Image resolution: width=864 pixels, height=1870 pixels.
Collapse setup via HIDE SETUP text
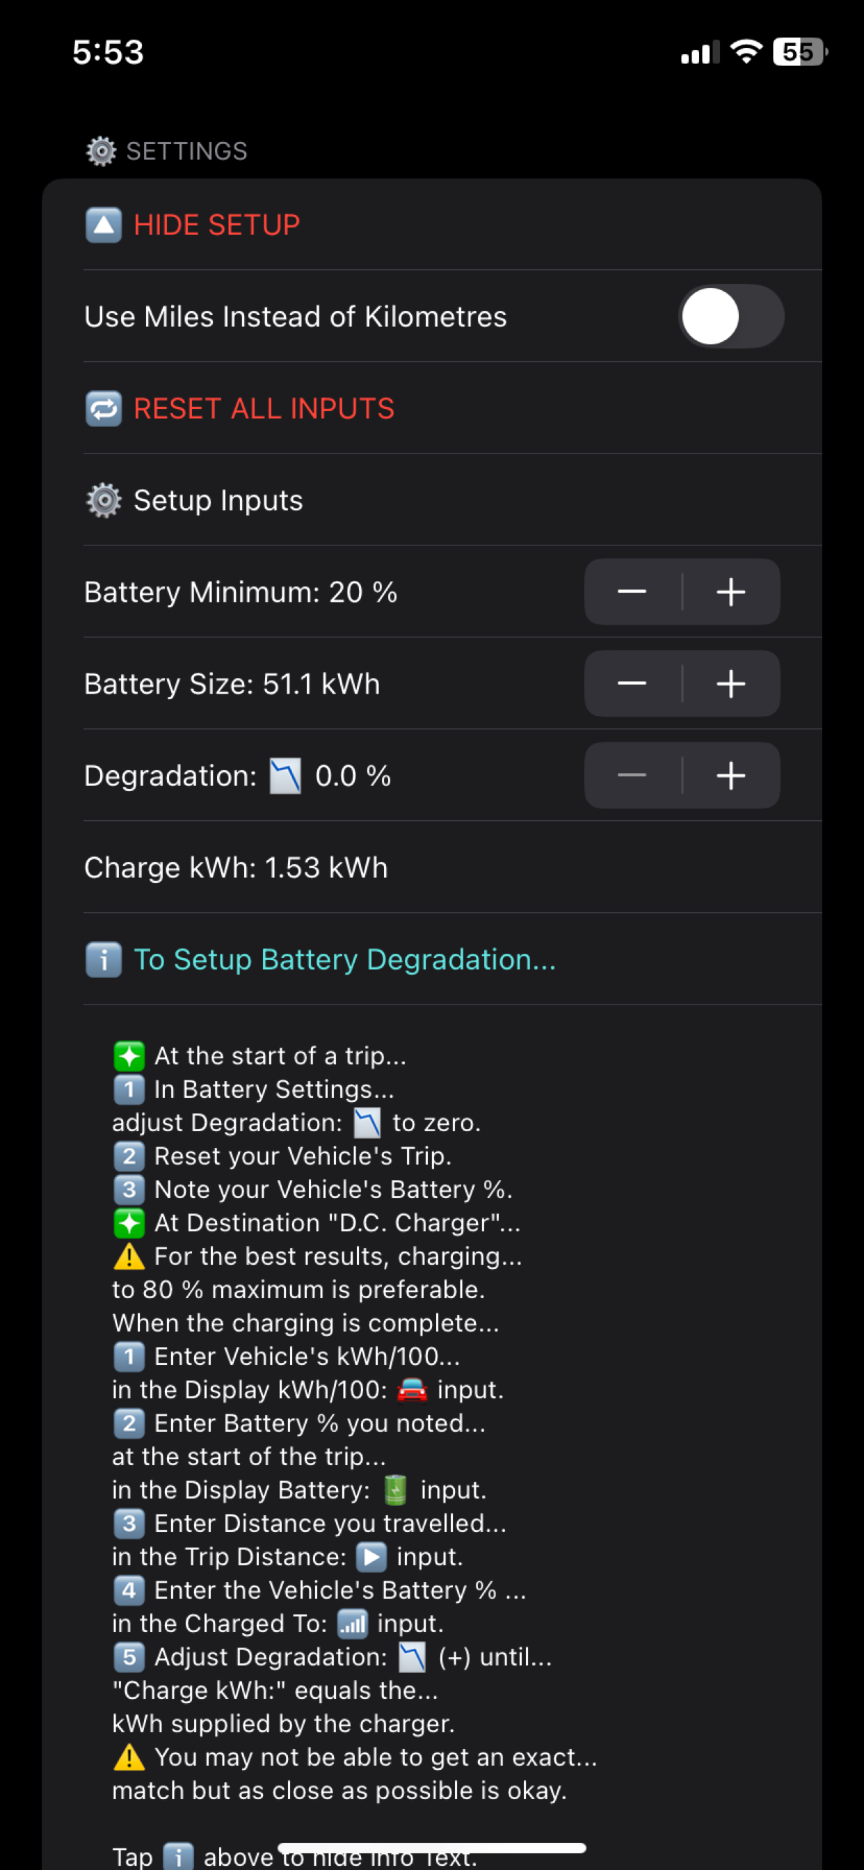click(216, 225)
